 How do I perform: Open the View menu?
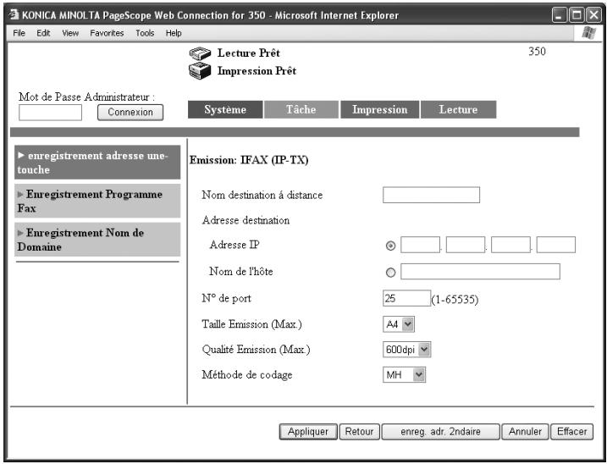70,33
